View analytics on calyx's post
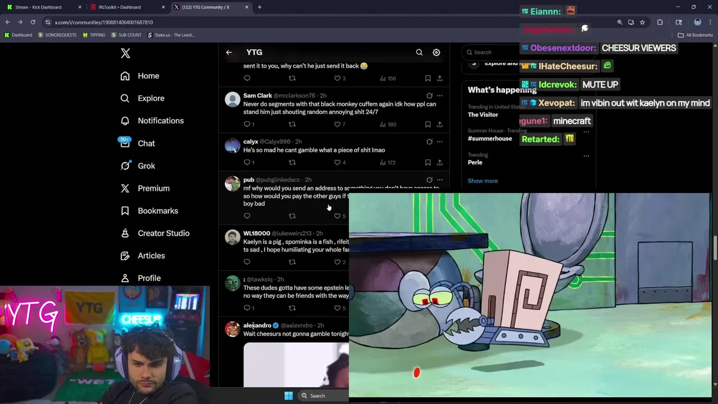The width and height of the screenshot is (718, 404). [x=388, y=162]
